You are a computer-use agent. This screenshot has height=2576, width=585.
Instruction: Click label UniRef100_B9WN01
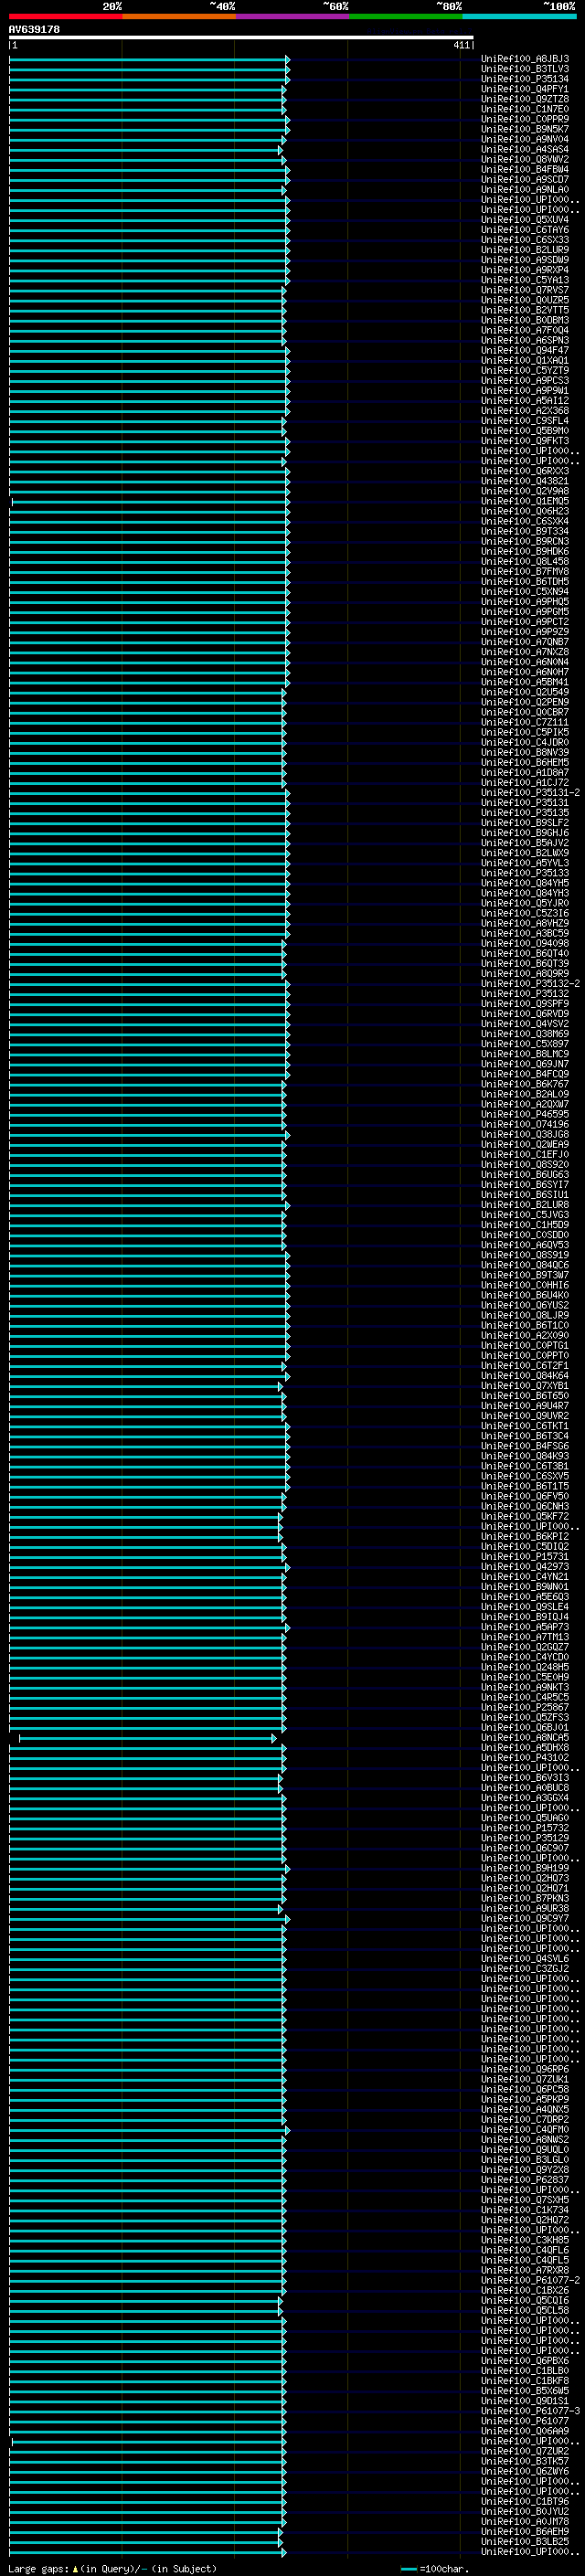[525, 1587]
